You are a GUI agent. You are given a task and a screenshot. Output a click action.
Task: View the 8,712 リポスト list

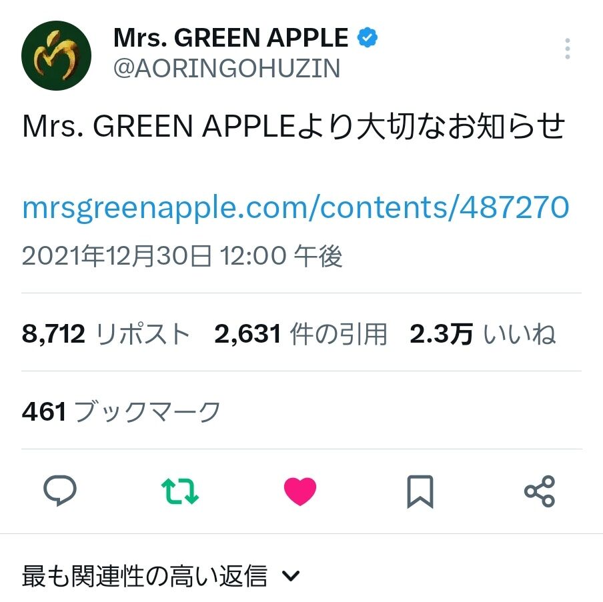tap(106, 334)
